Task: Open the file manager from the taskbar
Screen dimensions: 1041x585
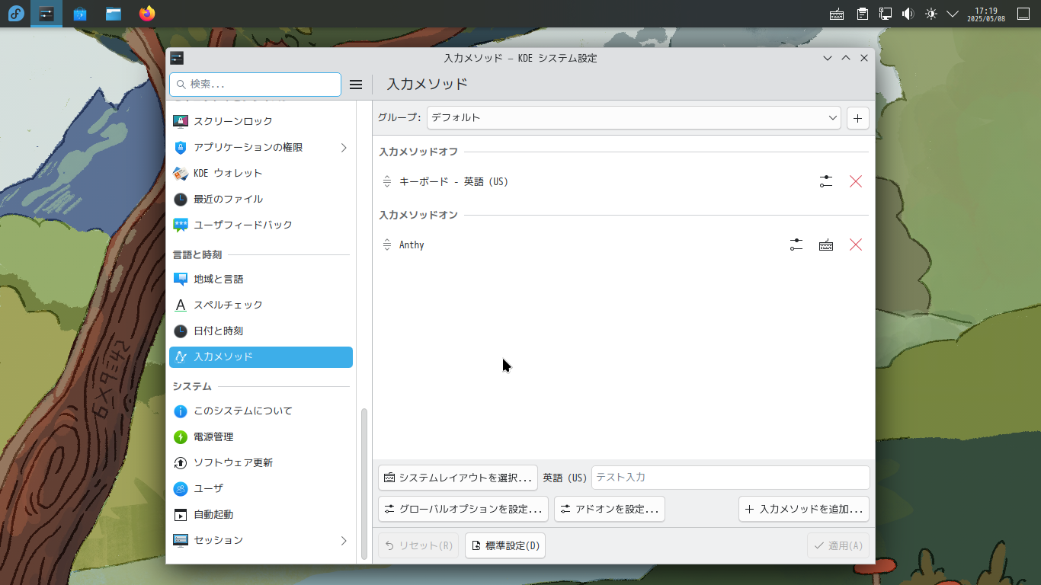Action: tap(113, 13)
